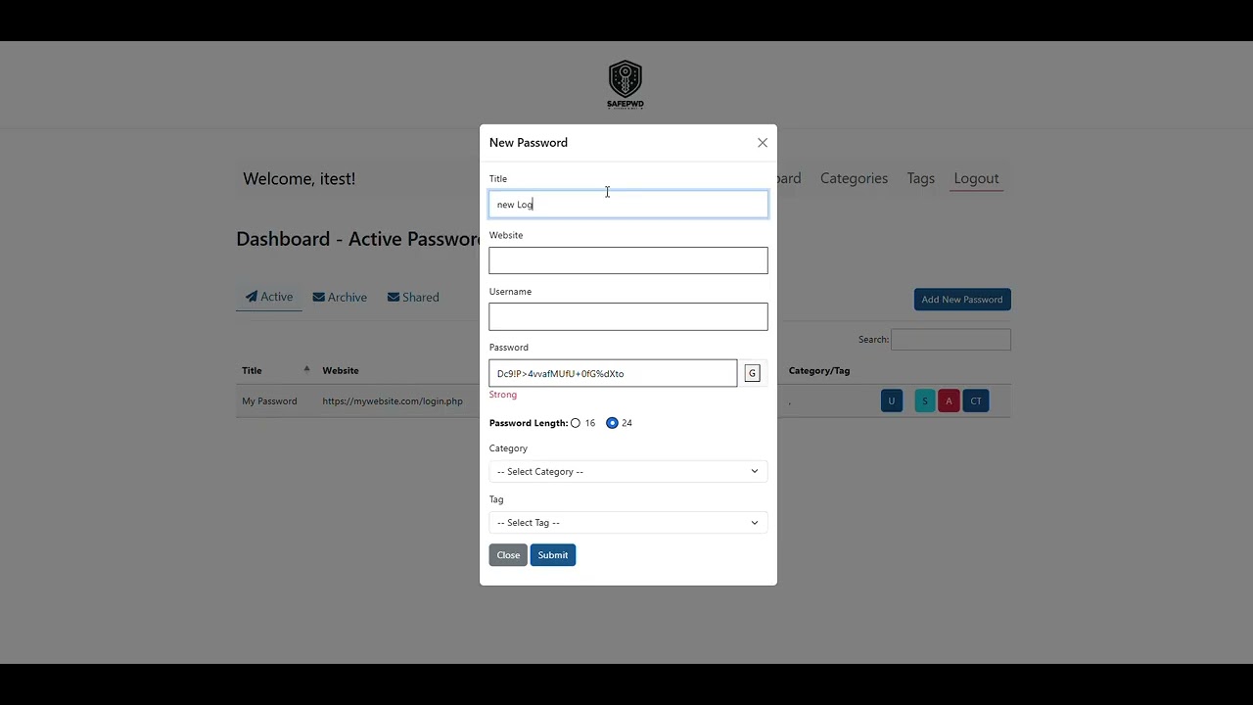The image size is (1253, 705).
Task: Submit the new password form
Action: tap(552, 555)
